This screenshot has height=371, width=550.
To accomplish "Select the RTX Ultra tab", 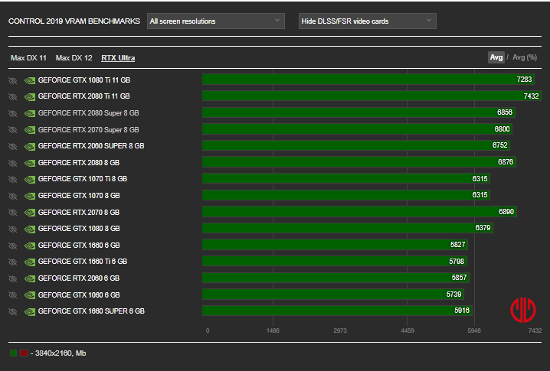I will point(118,58).
